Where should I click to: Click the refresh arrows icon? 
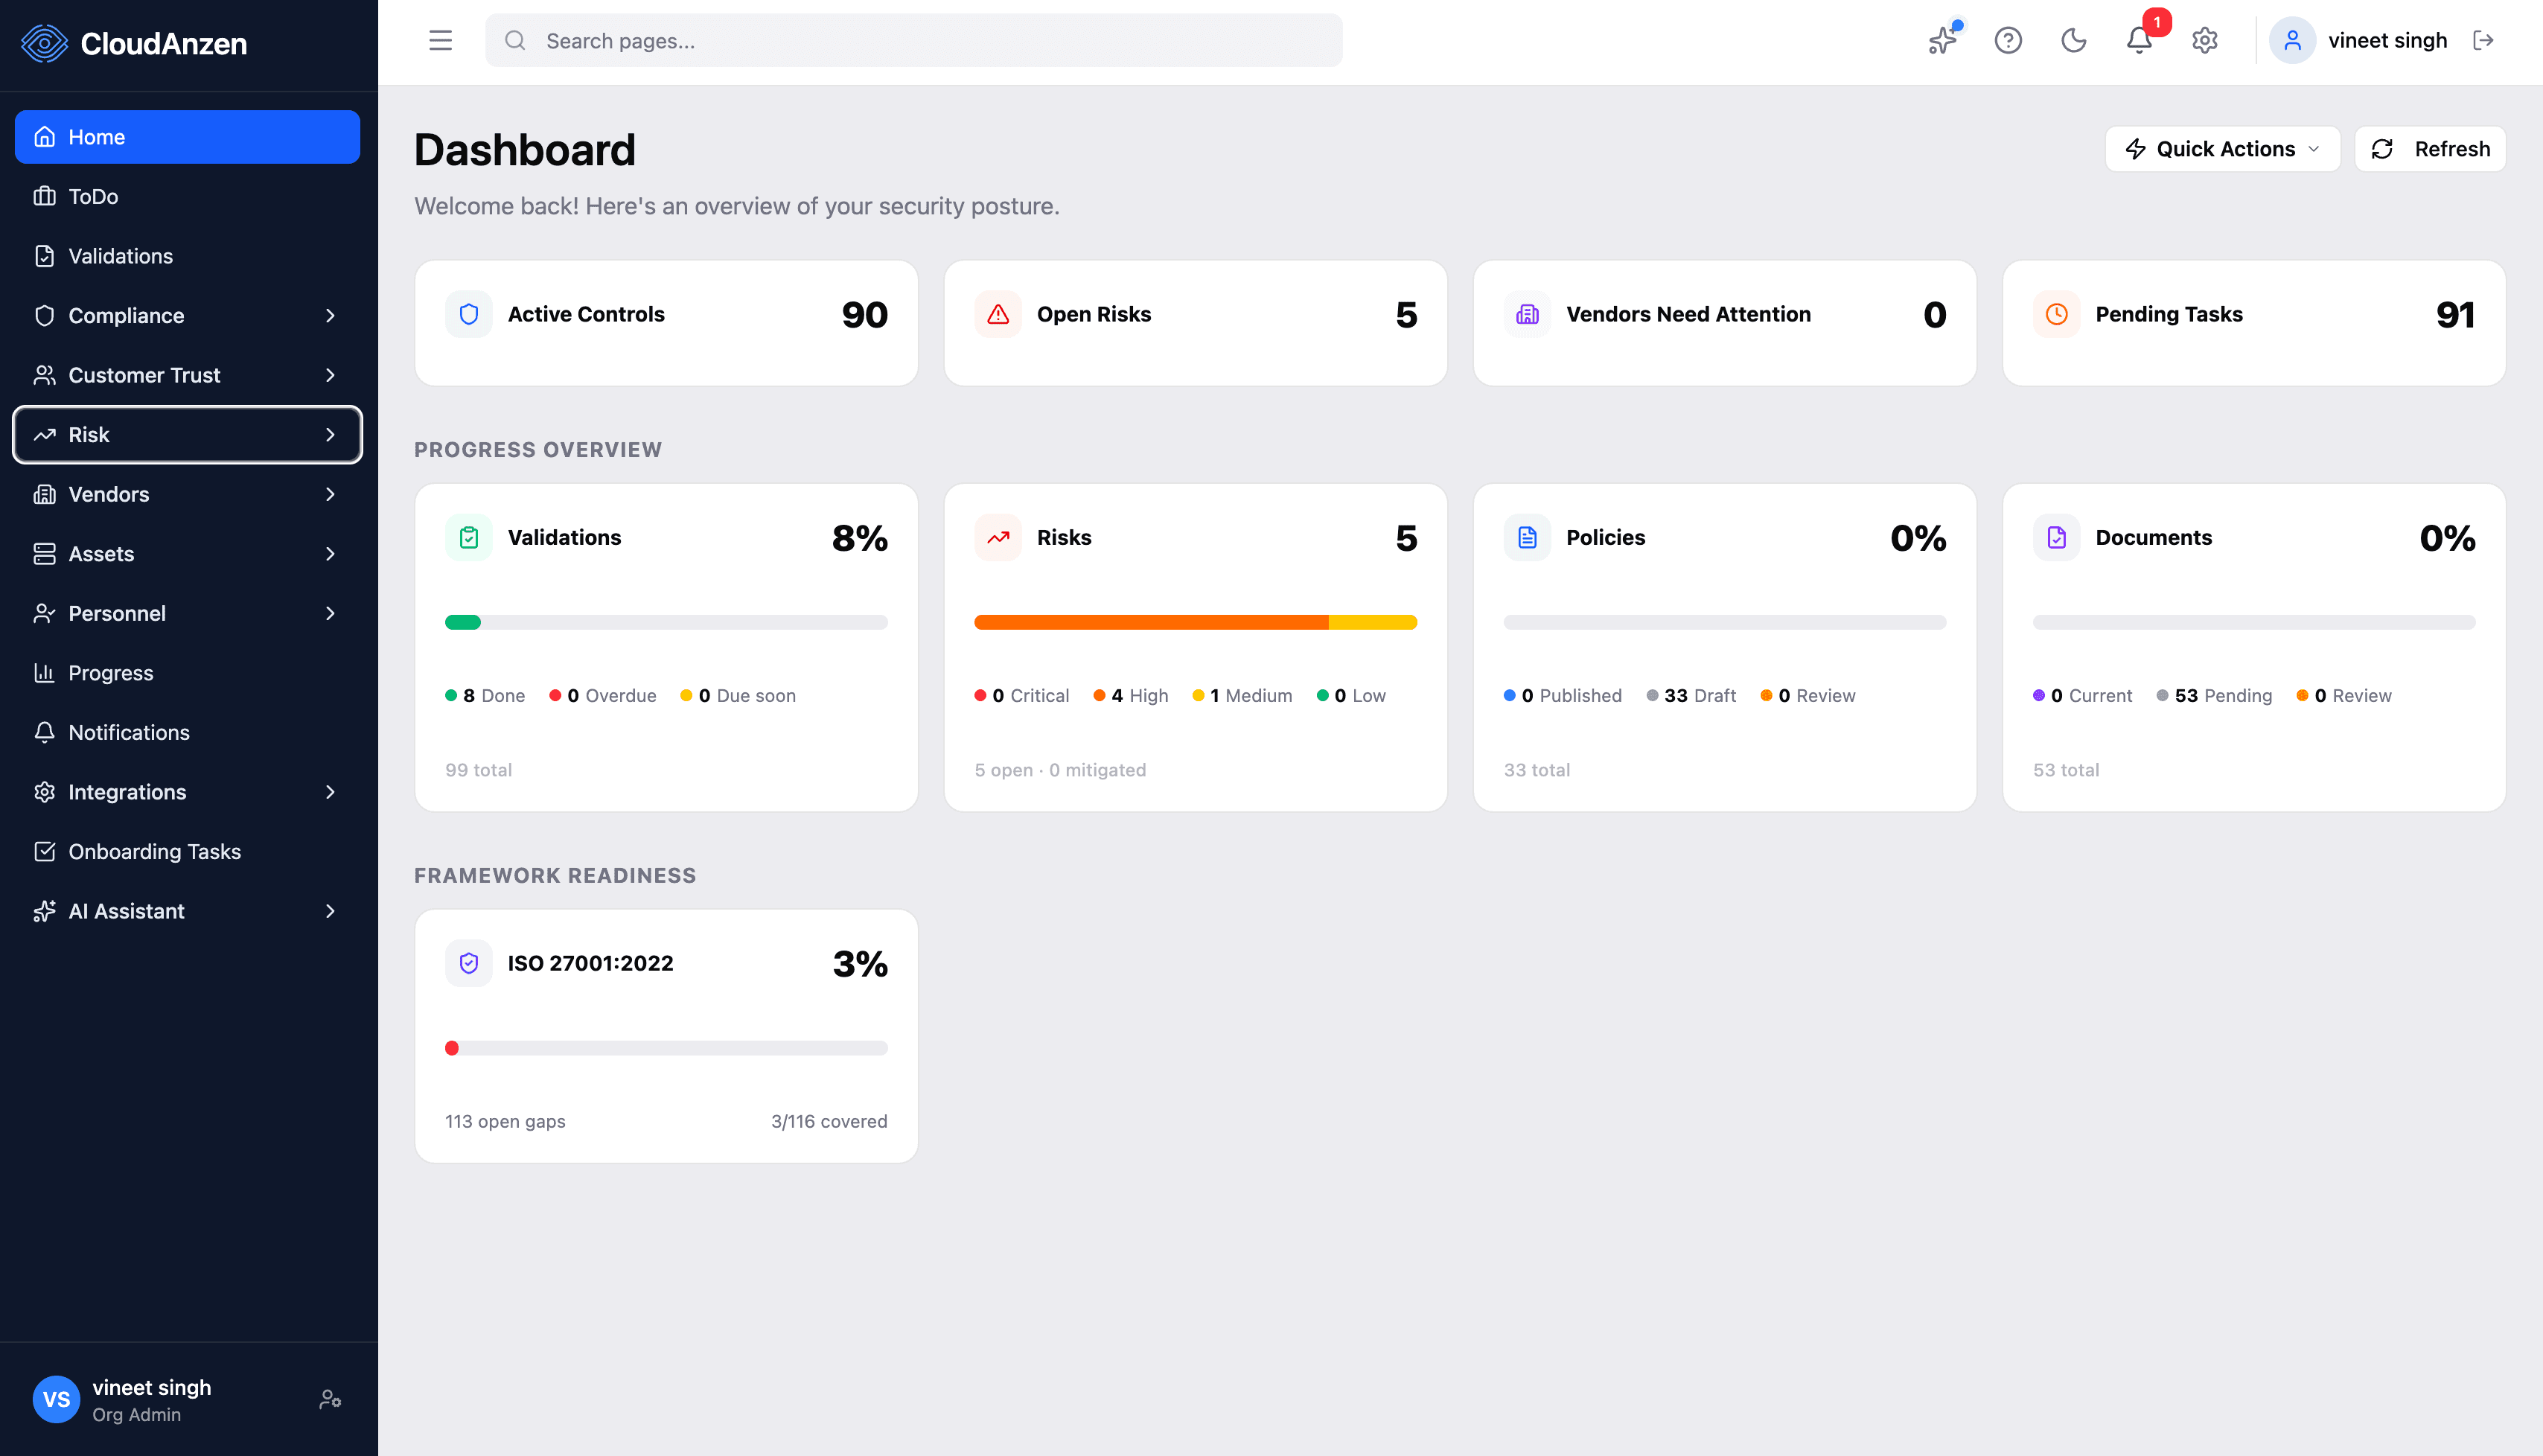[2382, 149]
